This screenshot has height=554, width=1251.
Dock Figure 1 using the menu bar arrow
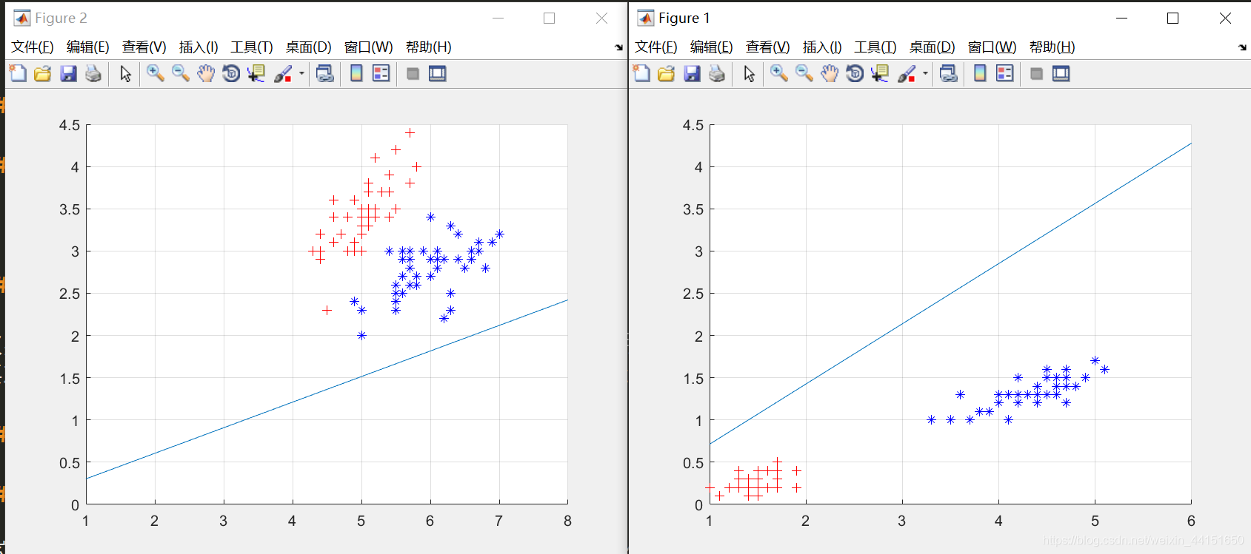pos(1242,47)
